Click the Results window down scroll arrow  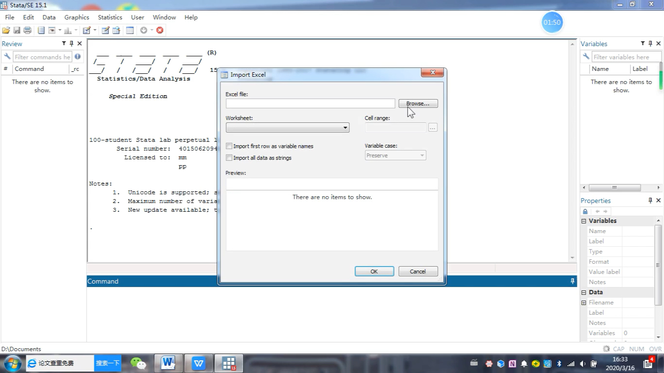(573, 258)
